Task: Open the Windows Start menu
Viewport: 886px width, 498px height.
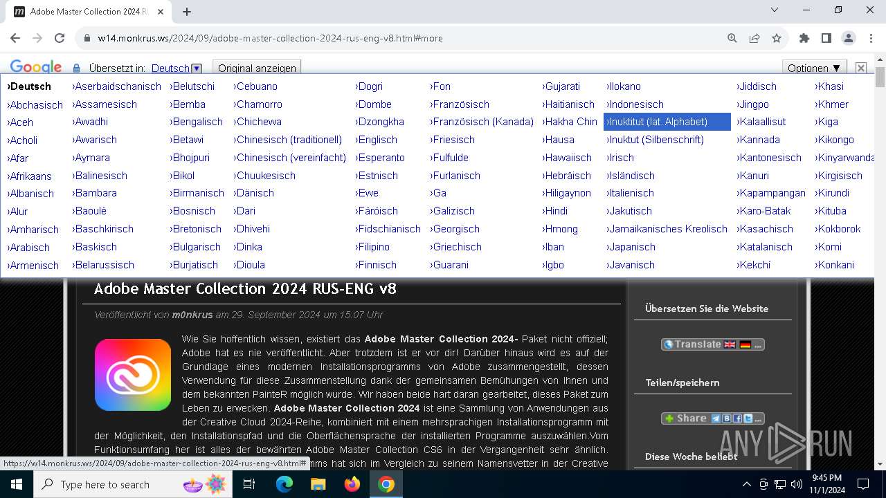Action: click(17, 484)
